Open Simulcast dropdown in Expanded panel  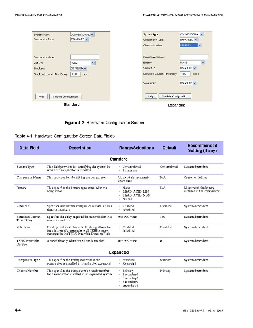[x=195, y=68]
